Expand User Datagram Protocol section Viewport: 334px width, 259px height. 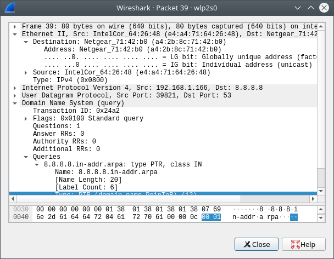click(x=15, y=95)
